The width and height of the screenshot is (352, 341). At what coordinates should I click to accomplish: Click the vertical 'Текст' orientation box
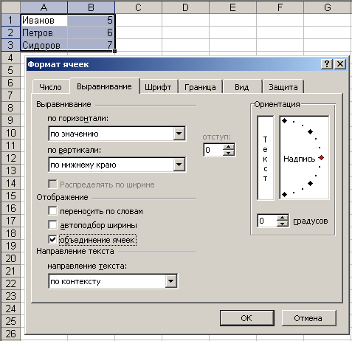(x=266, y=158)
